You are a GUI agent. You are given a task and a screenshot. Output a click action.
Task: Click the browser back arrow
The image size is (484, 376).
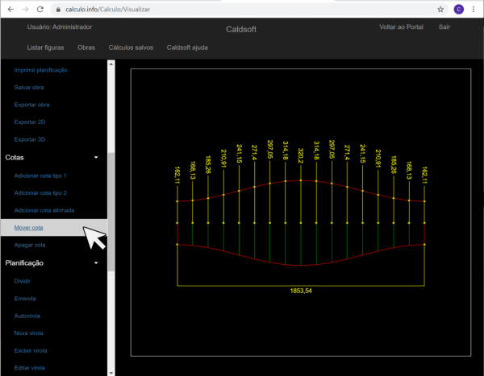coord(9,9)
